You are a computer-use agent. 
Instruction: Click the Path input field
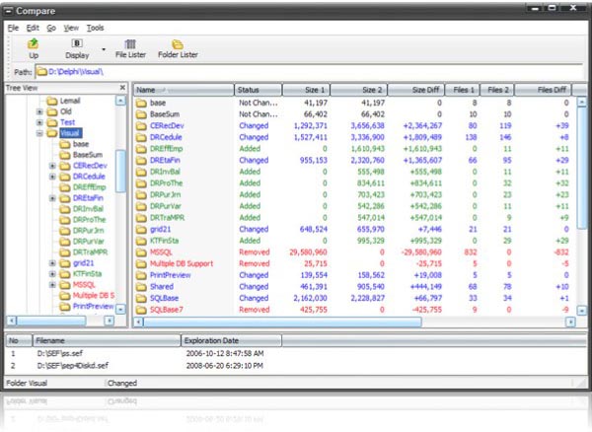pos(296,72)
